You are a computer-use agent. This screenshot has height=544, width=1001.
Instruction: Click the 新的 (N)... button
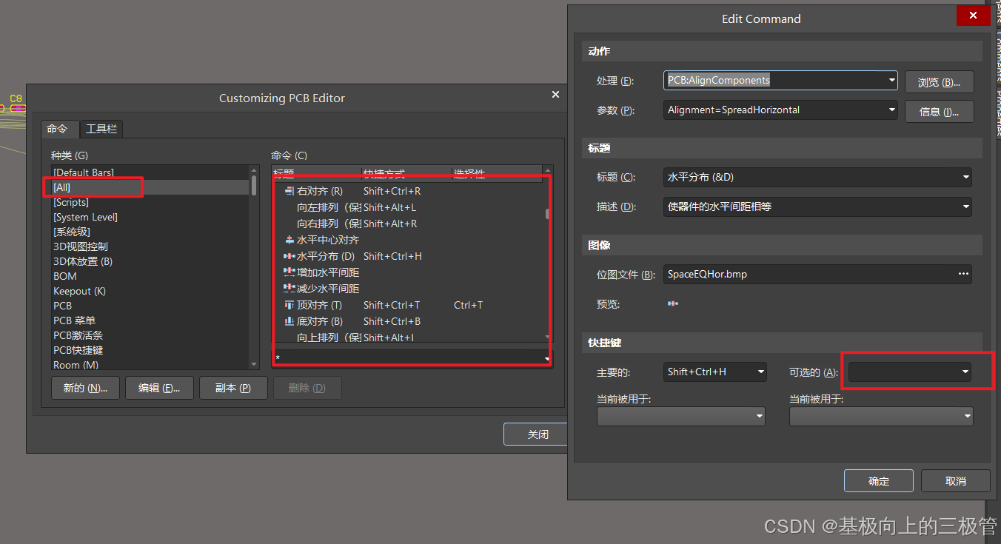[x=85, y=388]
